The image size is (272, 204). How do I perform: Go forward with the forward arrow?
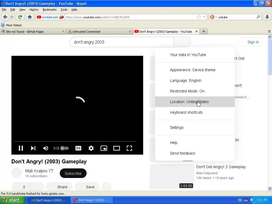[12, 17]
